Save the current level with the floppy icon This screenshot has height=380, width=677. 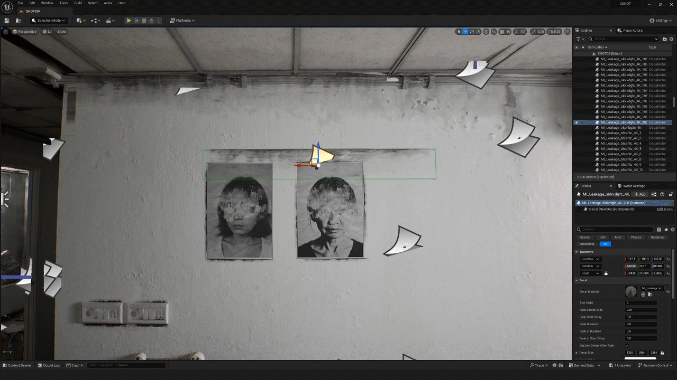point(7,21)
